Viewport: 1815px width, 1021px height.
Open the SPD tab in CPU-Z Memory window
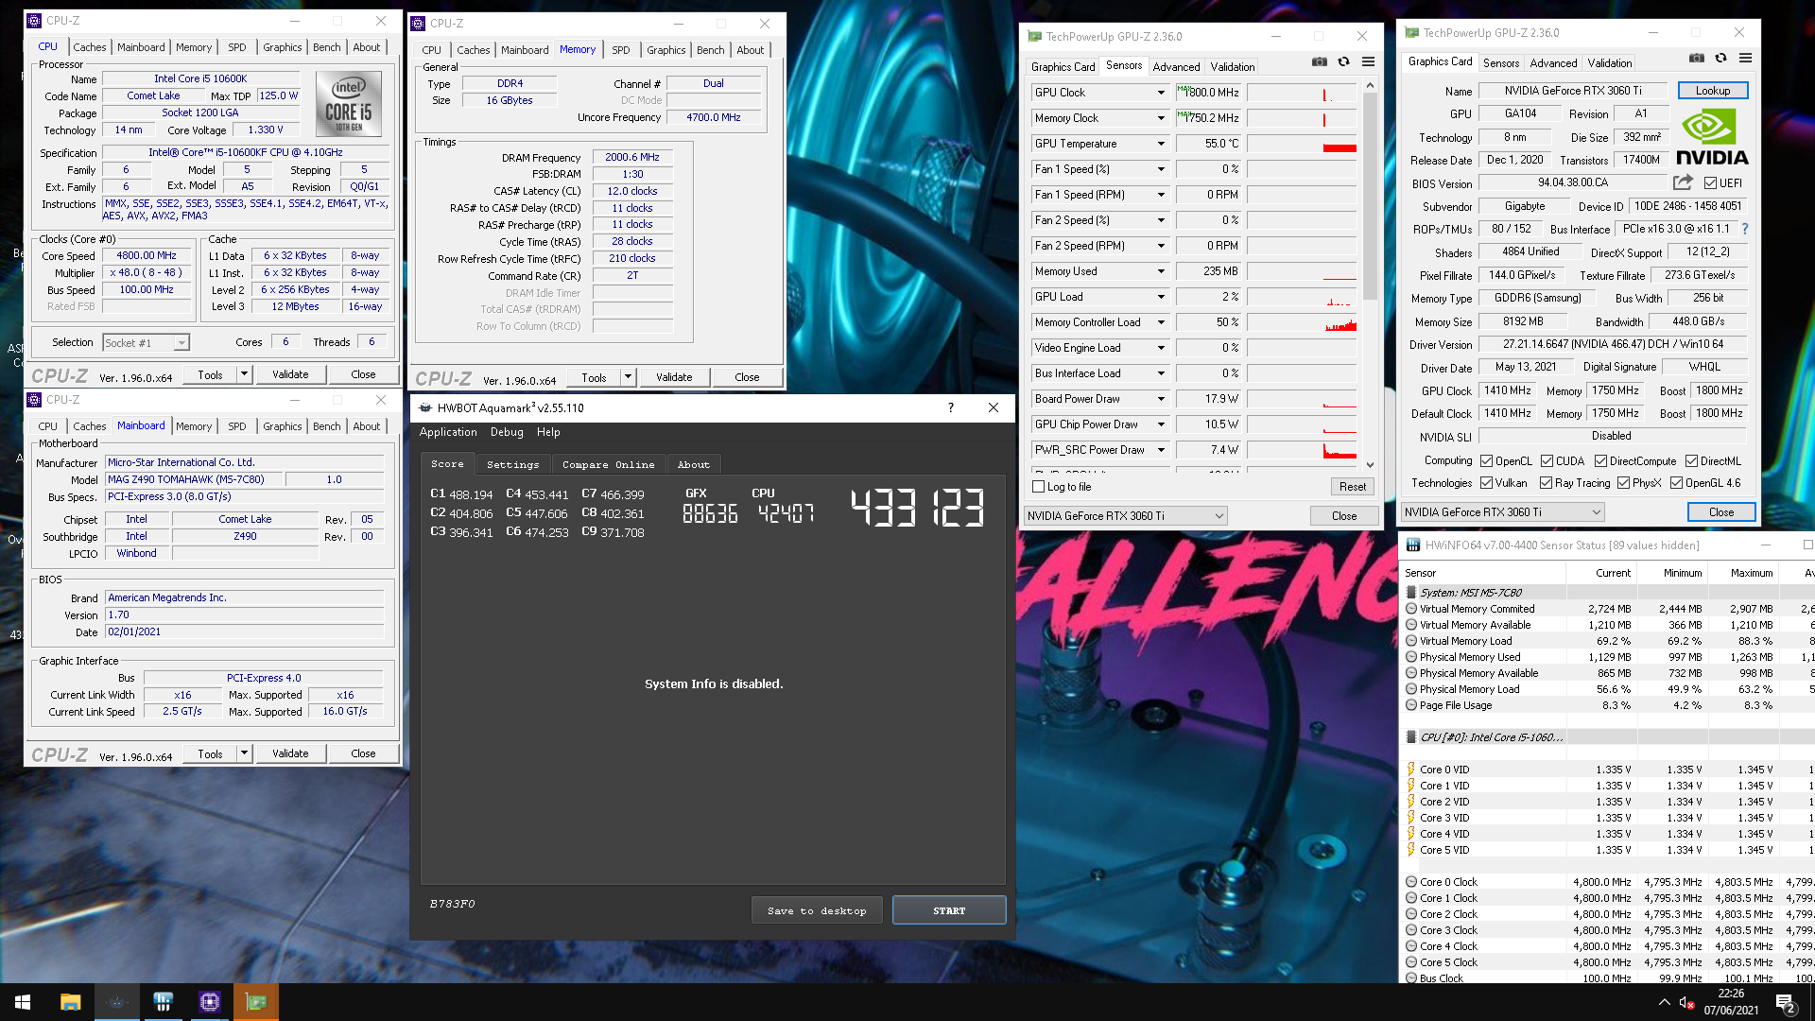(x=620, y=50)
